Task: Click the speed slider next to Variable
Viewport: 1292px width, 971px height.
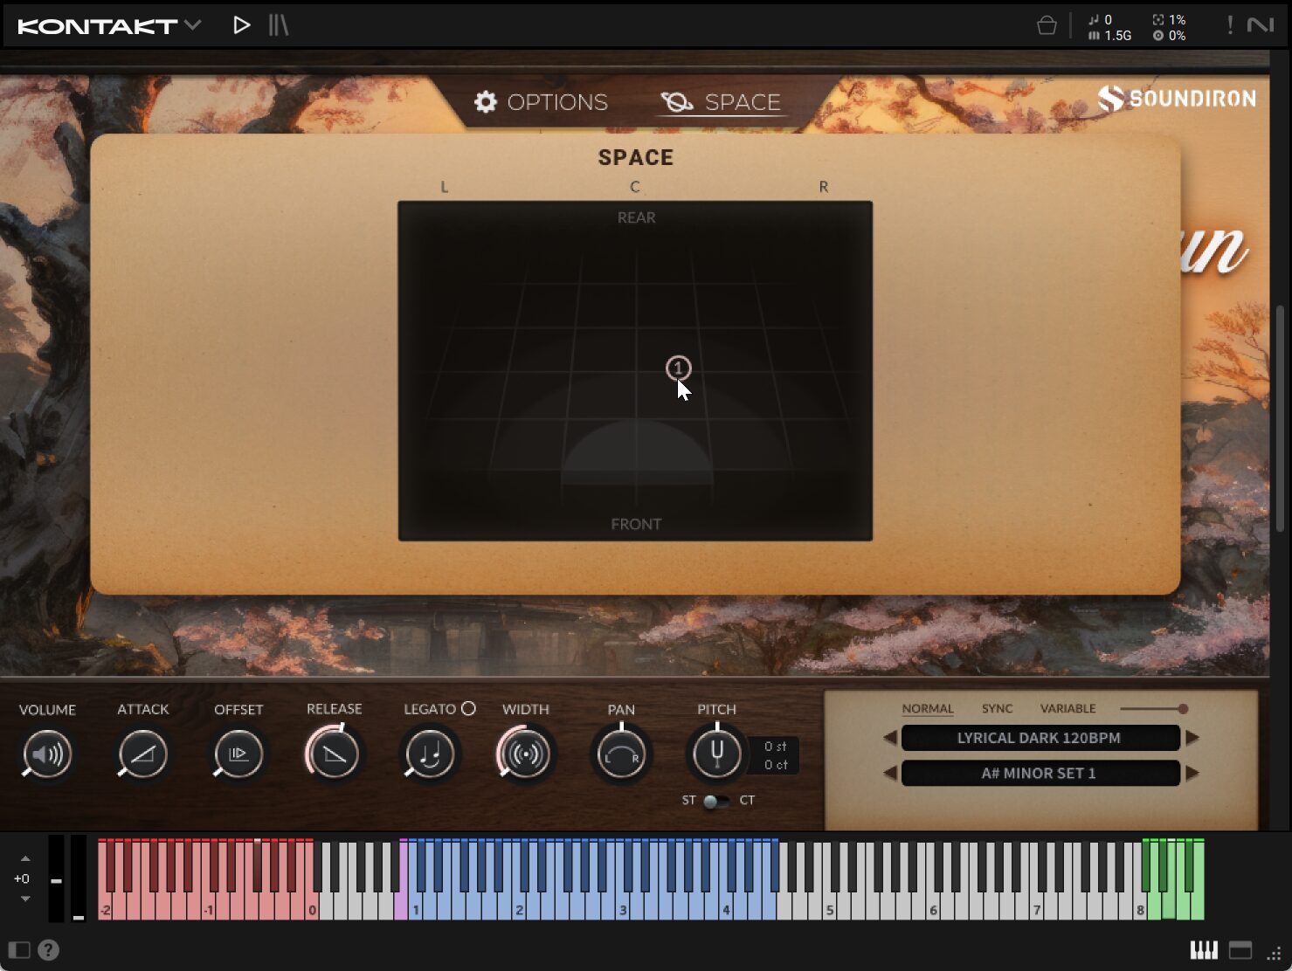Action: pos(1153,709)
